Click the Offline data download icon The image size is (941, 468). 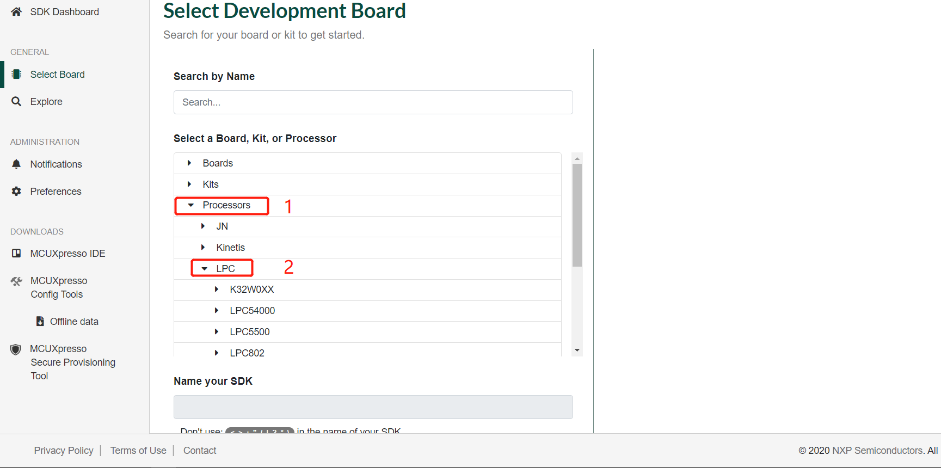40,322
